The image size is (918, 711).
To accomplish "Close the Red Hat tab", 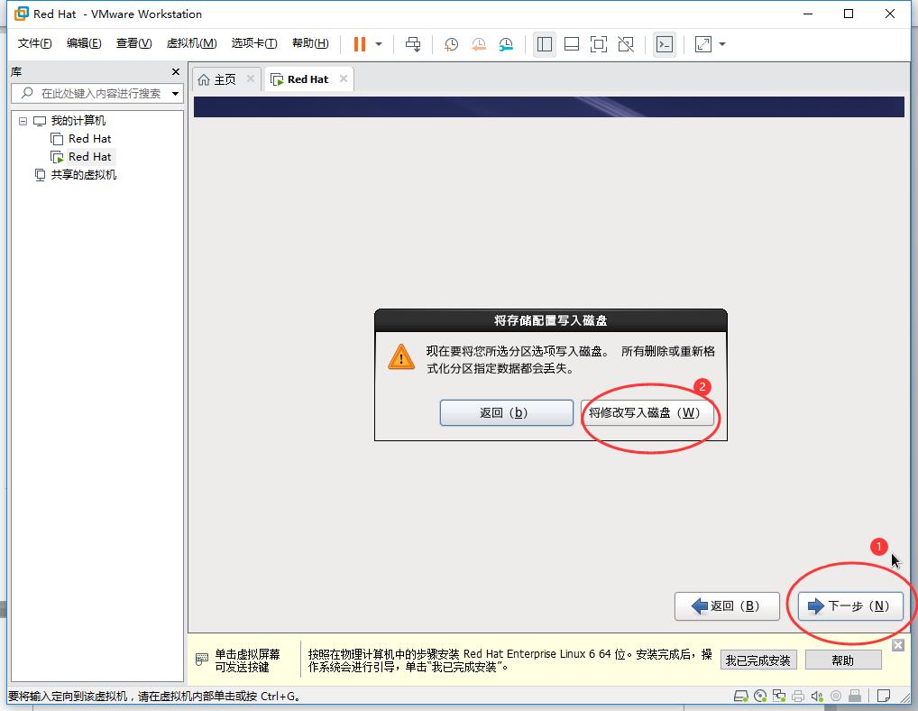I will pyautogui.click(x=344, y=78).
